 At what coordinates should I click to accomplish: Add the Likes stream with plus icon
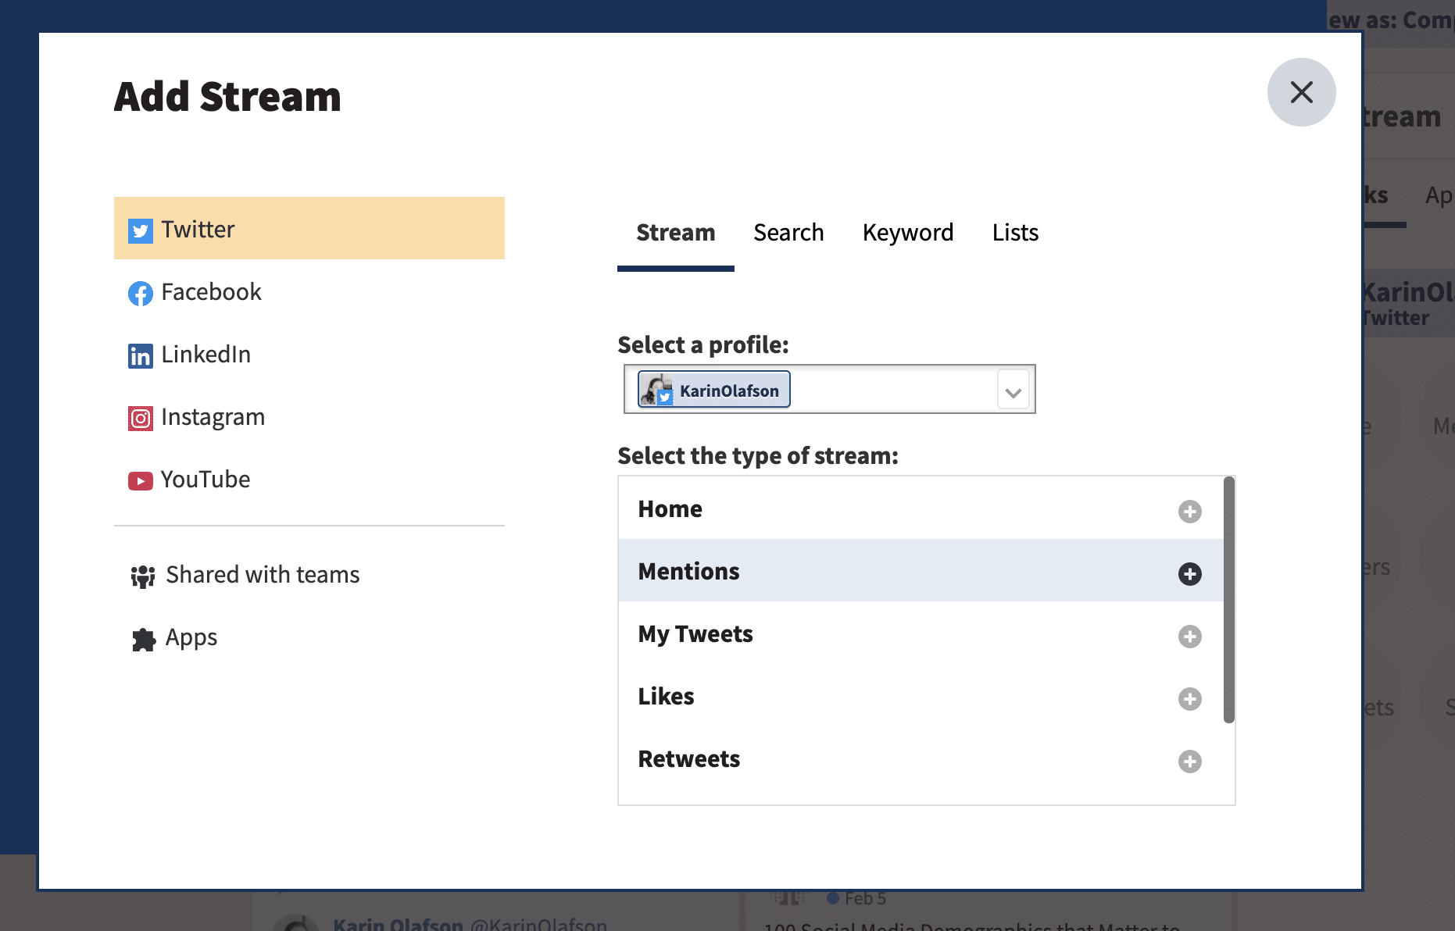1189,699
